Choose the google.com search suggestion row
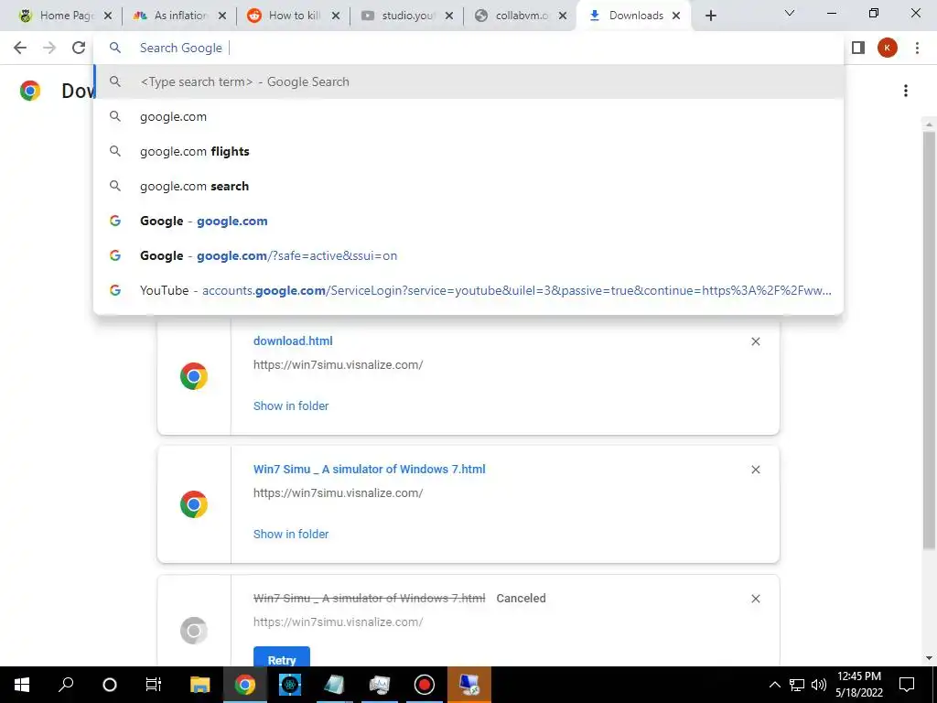The image size is (937, 703). point(469,186)
